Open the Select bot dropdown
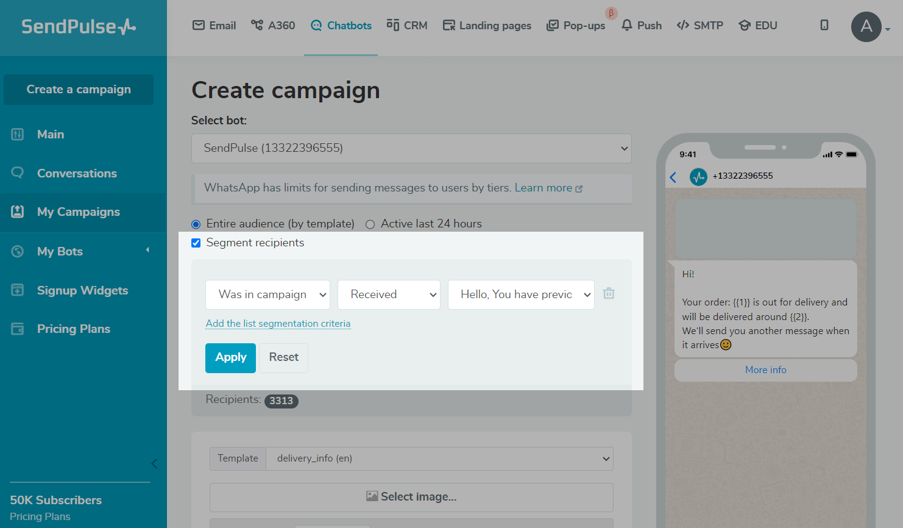Screen dimensions: 903x528 coord(411,148)
